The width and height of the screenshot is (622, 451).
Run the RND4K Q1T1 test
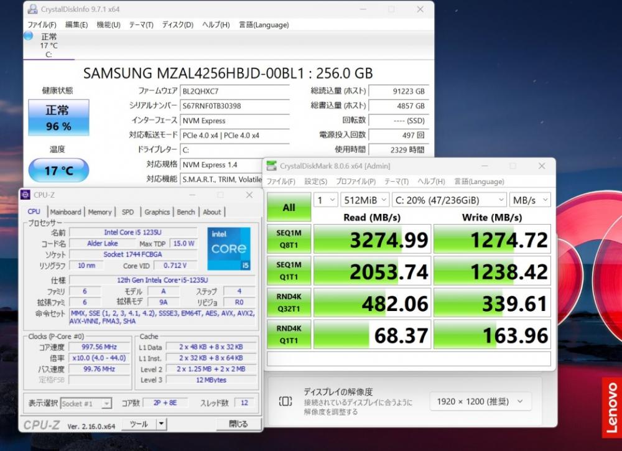289,334
